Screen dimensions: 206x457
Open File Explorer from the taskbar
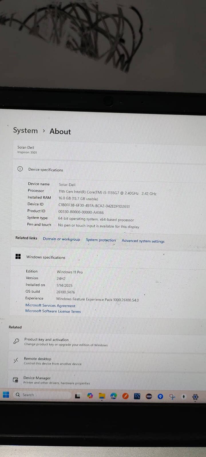pos(102,396)
